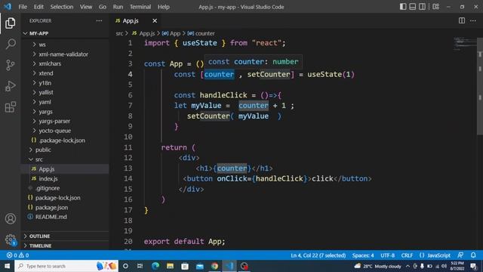This screenshot has width=483, height=272.
Task: Open the Selection menu
Action: pyautogui.click(x=62, y=7)
